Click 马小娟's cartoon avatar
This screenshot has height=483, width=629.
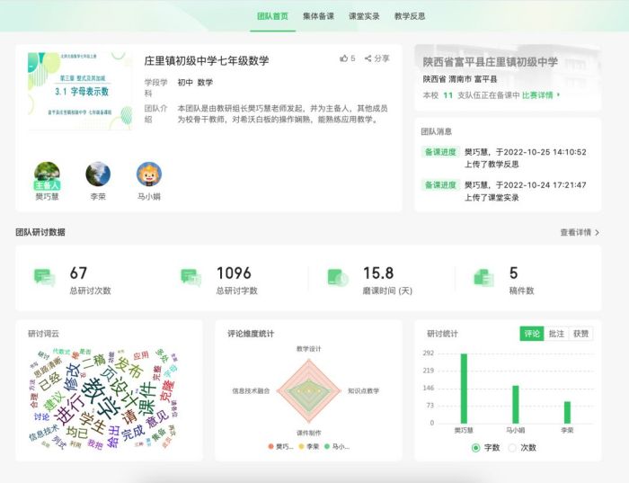148,174
